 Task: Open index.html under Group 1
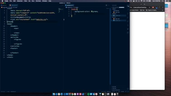coord(117,12)
